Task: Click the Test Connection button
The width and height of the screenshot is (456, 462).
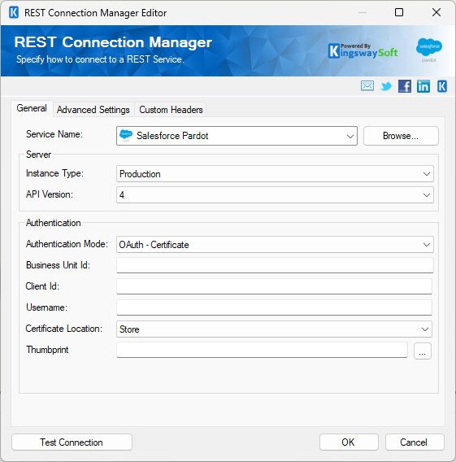Action: tap(72, 442)
